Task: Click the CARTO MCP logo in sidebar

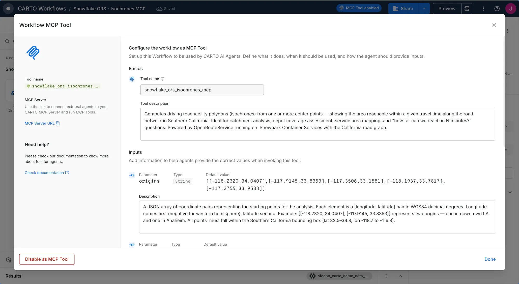Action: (x=33, y=53)
